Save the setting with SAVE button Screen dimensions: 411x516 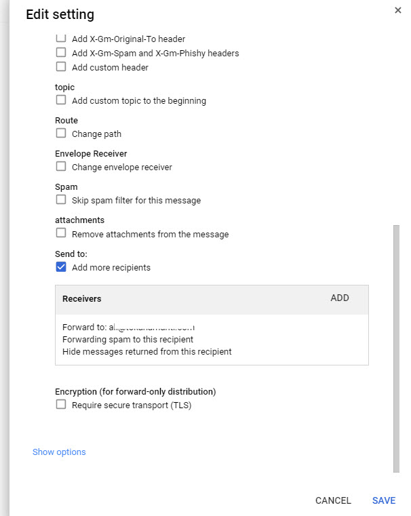(384, 500)
